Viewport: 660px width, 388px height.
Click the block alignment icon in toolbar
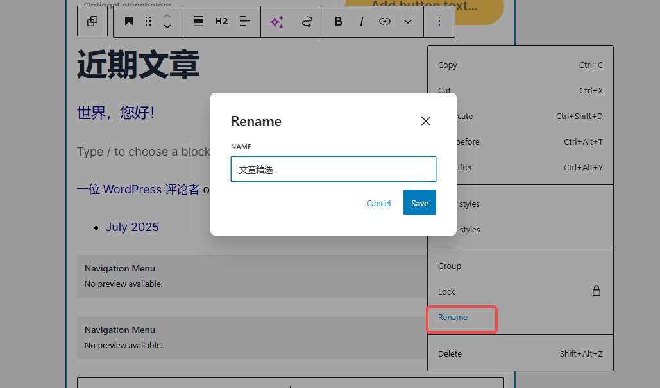point(199,22)
